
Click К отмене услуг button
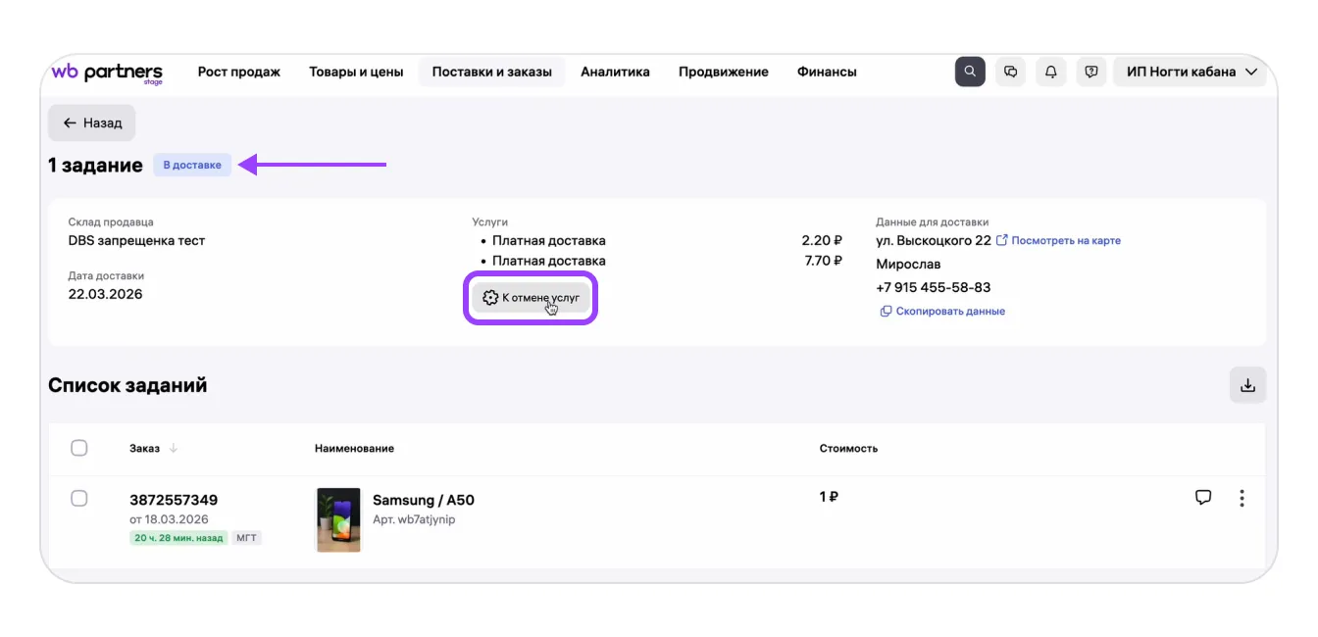(531, 297)
